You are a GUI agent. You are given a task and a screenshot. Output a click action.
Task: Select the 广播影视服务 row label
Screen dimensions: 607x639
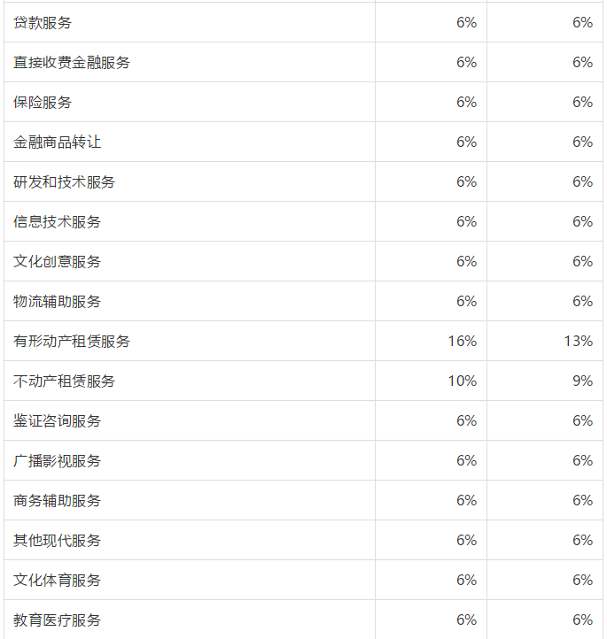(x=58, y=461)
